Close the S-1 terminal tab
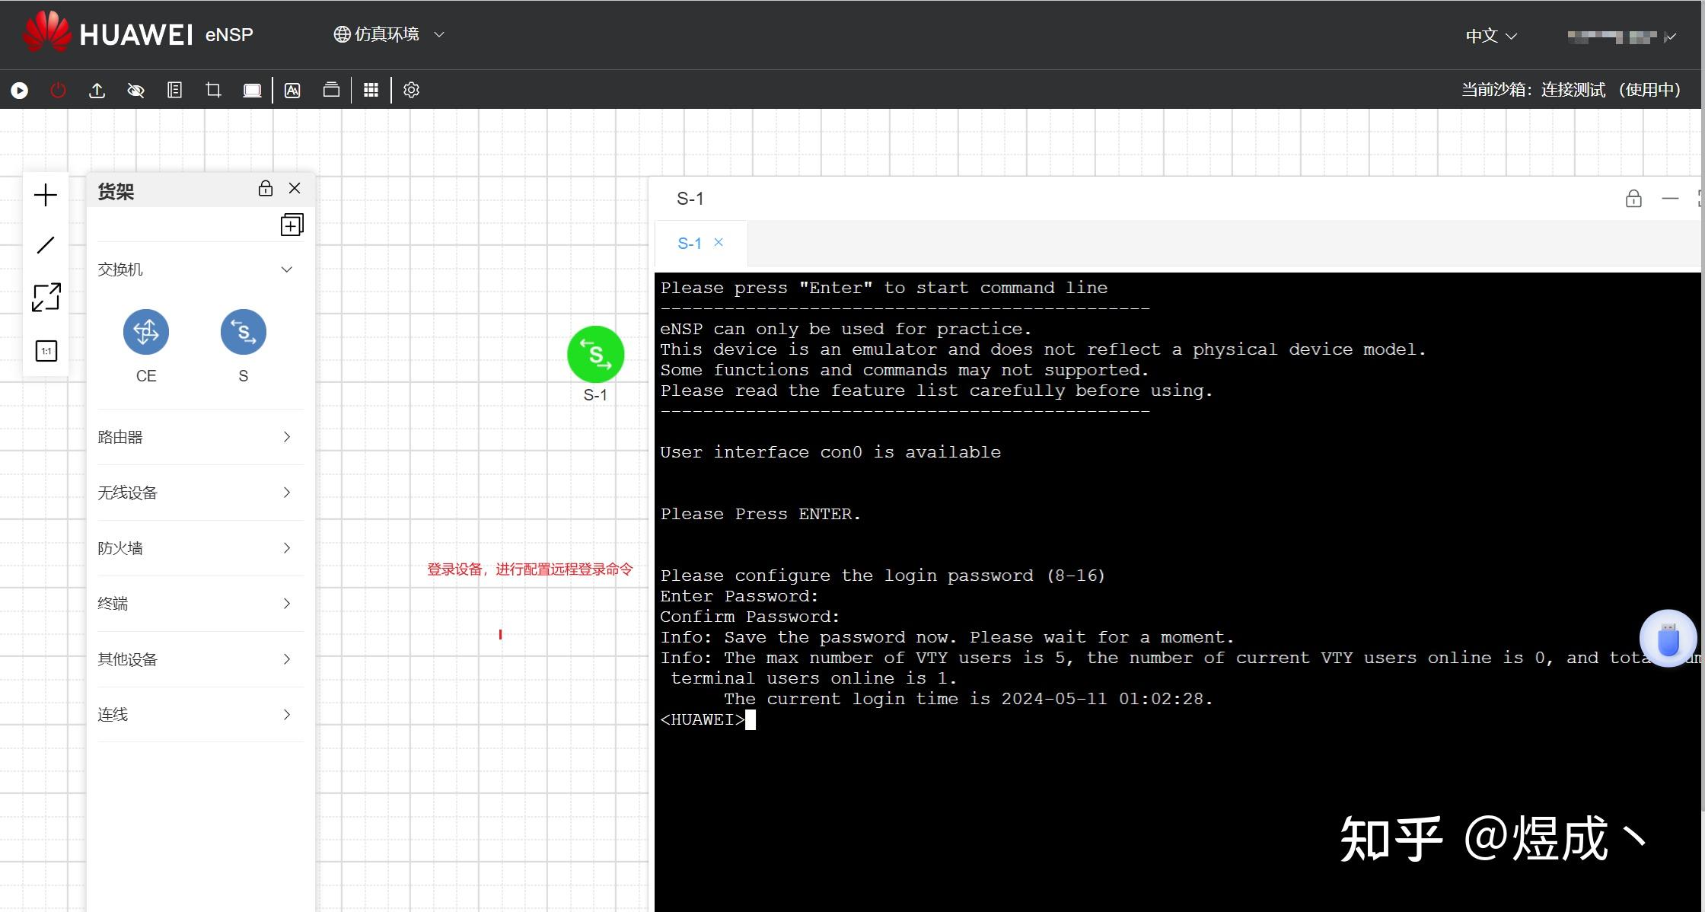 tap(719, 242)
